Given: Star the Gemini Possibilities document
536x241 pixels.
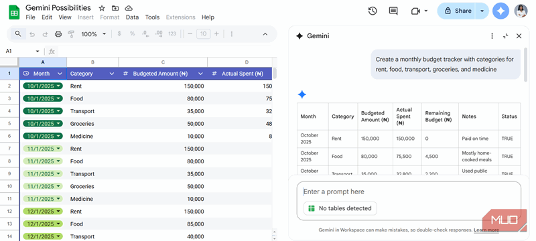Looking at the screenshot, I should click(x=102, y=8).
